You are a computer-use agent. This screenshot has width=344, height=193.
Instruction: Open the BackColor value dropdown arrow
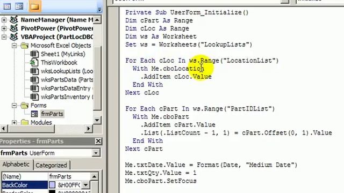click(86, 185)
